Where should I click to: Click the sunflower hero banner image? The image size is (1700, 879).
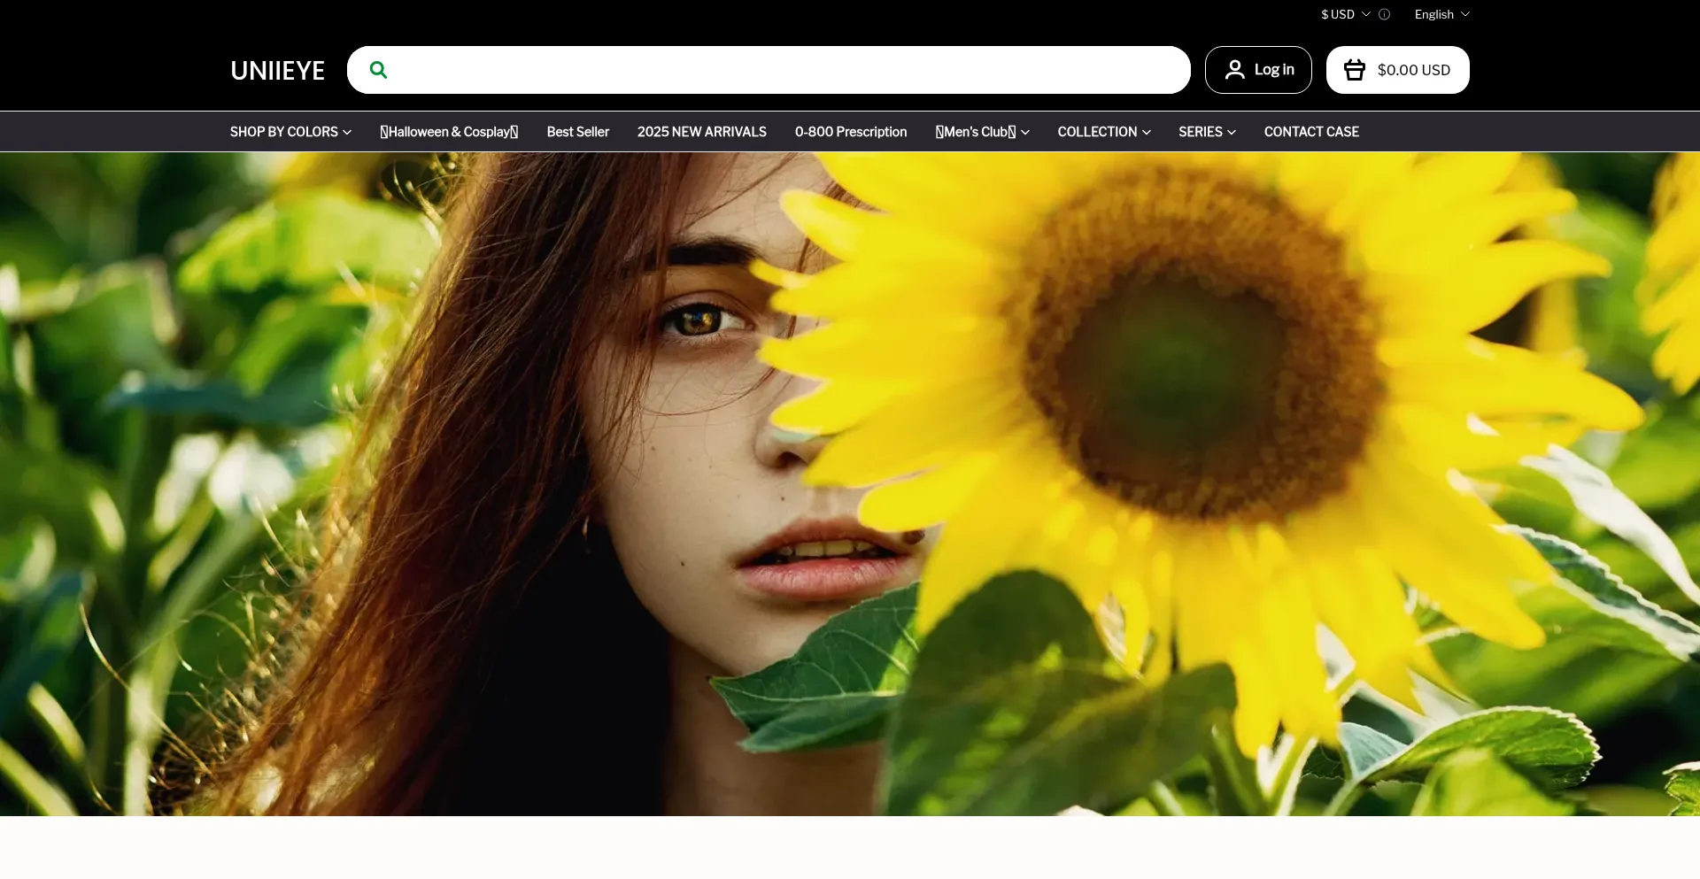point(850,483)
